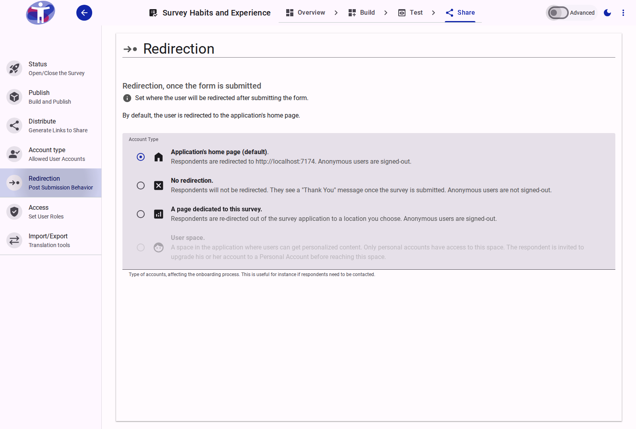The width and height of the screenshot is (636, 429).
Task: Click 'By default, the user is redirected' text
Action: [x=211, y=116]
